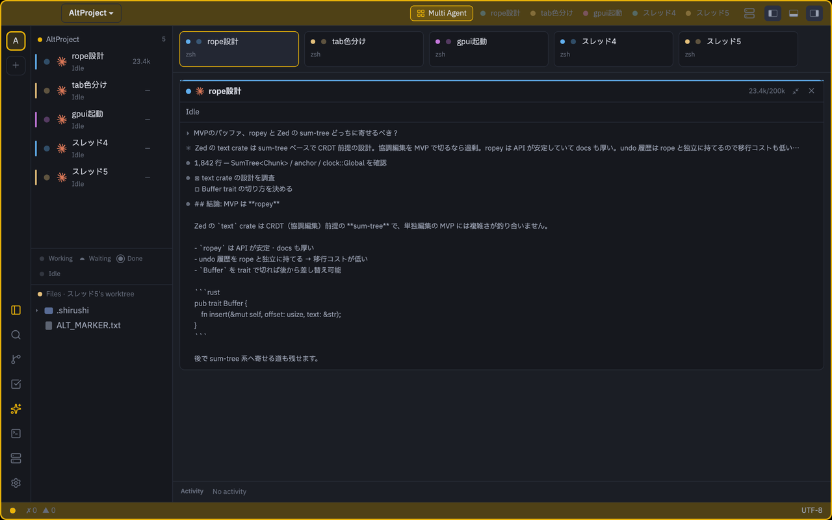832x520 pixels.
Task: Click the 23.4k/200k context usage indicator
Action: 766,91
